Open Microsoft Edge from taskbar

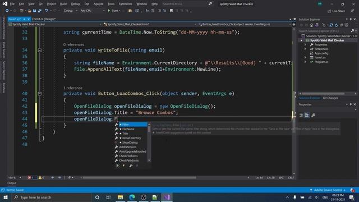click(x=132, y=197)
